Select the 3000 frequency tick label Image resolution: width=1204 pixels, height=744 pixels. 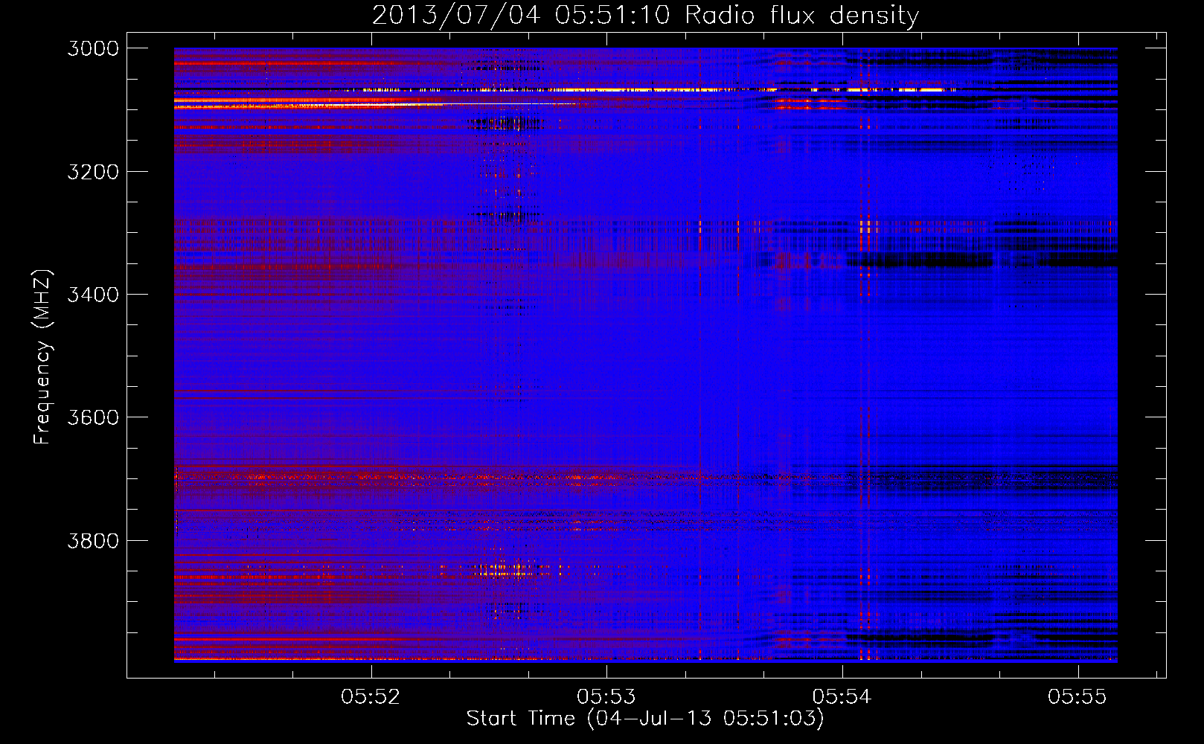coord(93,48)
